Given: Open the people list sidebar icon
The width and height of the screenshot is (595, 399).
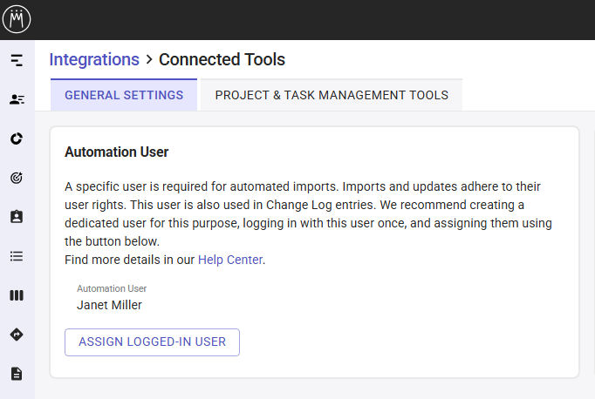Looking at the screenshot, I should [17, 99].
